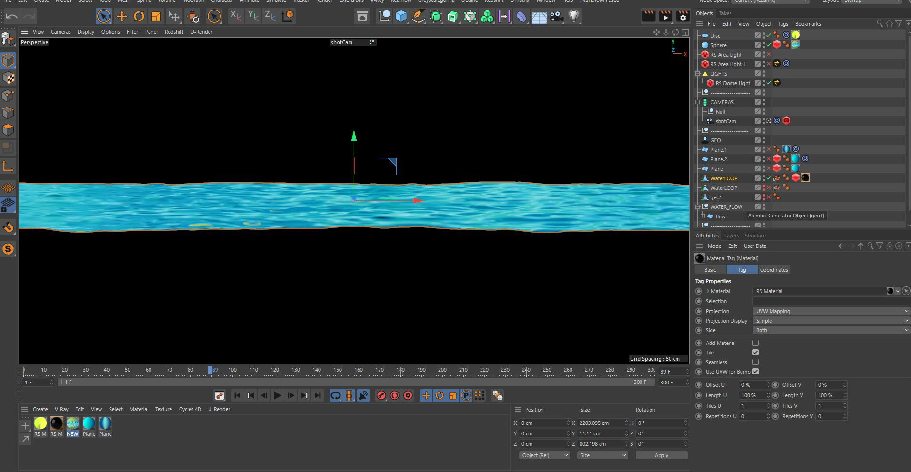
Task: Enable the Seamless checkbox
Action: click(x=755, y=362)
